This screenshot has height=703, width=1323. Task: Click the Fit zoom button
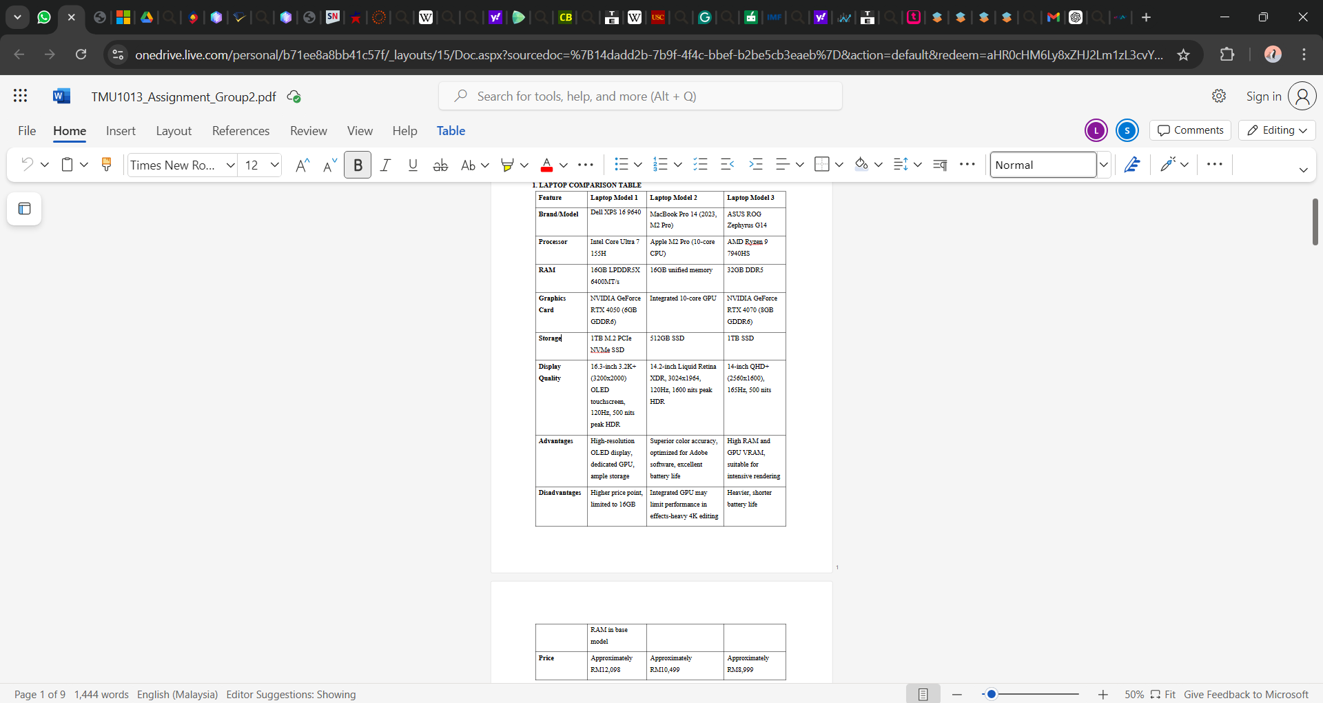click(1163, 694)
